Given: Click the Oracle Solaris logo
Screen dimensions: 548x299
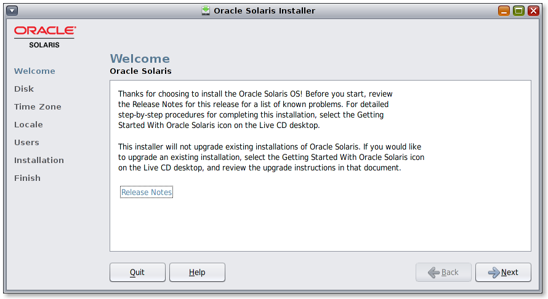Looking at the screenshot, I should [45, 37].
